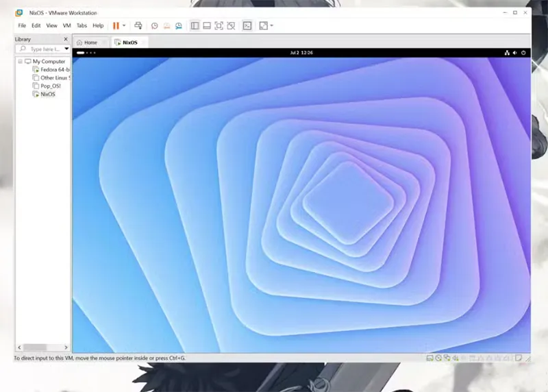Click GNOME Activities workspace indicator

(x=86, y=53)
